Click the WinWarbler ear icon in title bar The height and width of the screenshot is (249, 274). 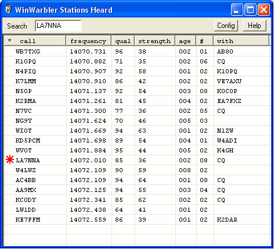(x=8, y=9)
